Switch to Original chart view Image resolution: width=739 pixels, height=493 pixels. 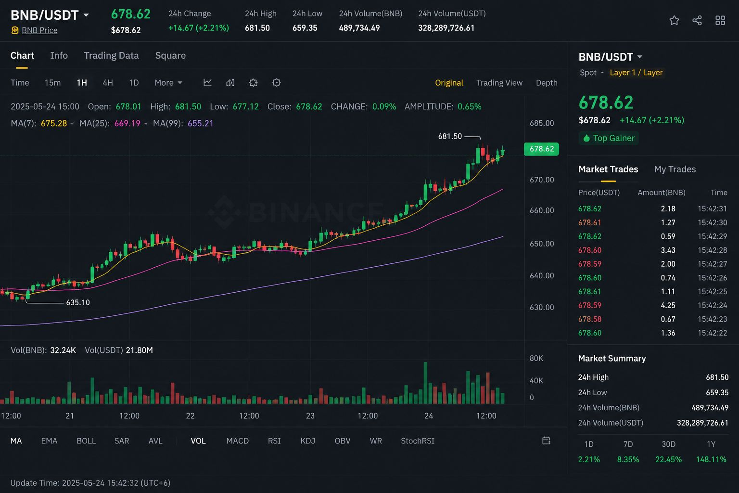449,83
